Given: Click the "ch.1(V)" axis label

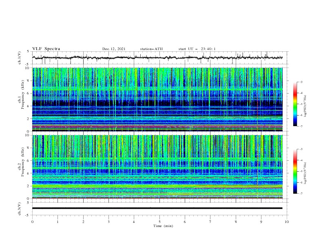Looking at the screenshot, I should click(x=20, y=58).
